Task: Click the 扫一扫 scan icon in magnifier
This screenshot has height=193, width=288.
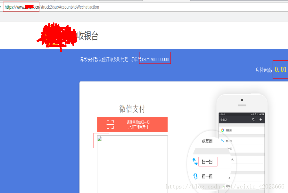Action: click(x=195, y=162)
